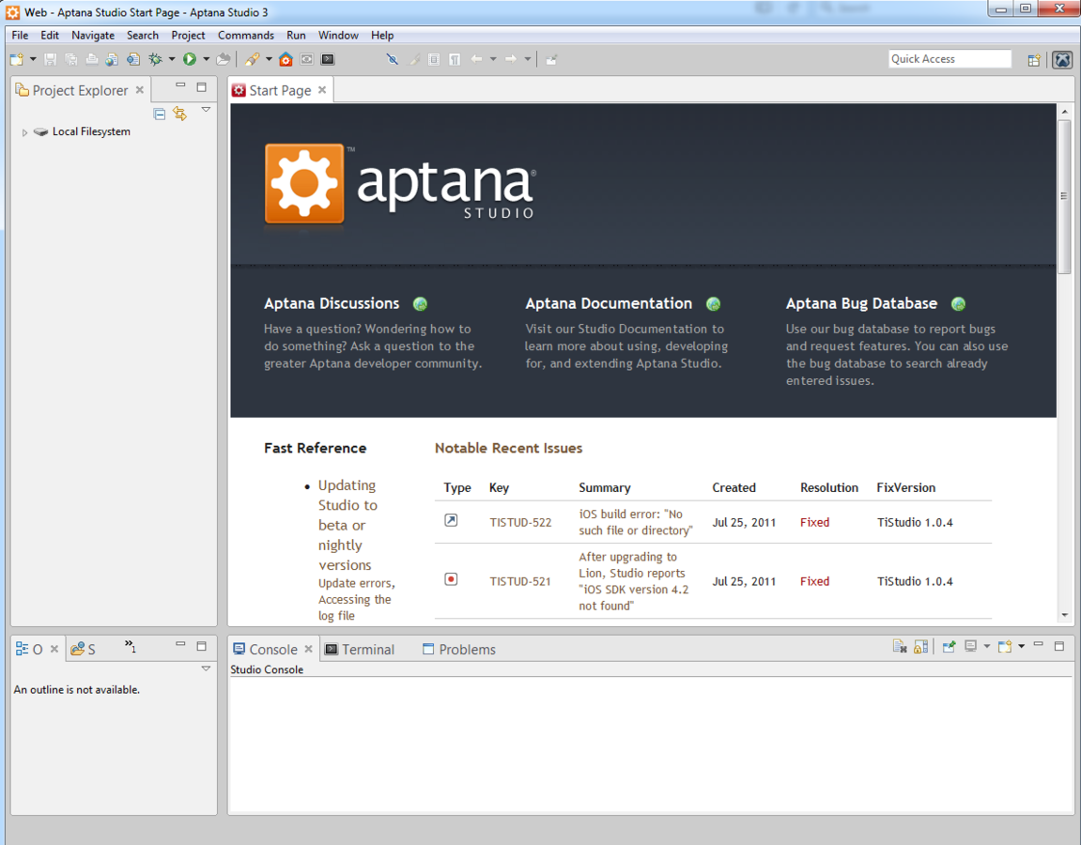Screen dimensions: 1081x845
Task: Click the theme paintbrush toolbar icon
Action: (253, 59)
